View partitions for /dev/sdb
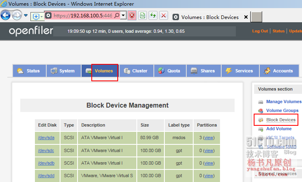The width and height of the screenshot is (302, 182). click(x=209, y=163)
